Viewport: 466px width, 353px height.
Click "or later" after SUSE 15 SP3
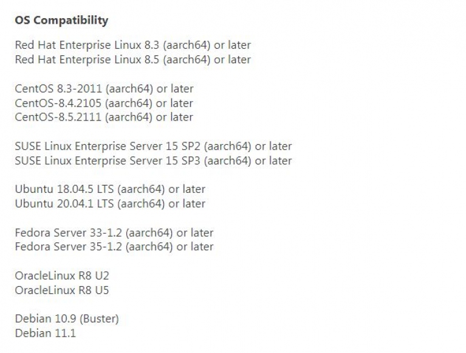point(273,161)
